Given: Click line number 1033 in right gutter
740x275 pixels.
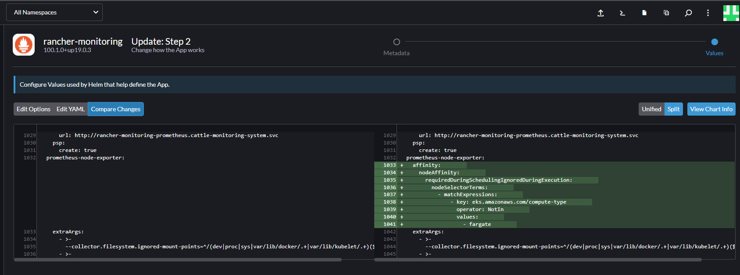Looking at the screenshot, I should coord(390,165).
